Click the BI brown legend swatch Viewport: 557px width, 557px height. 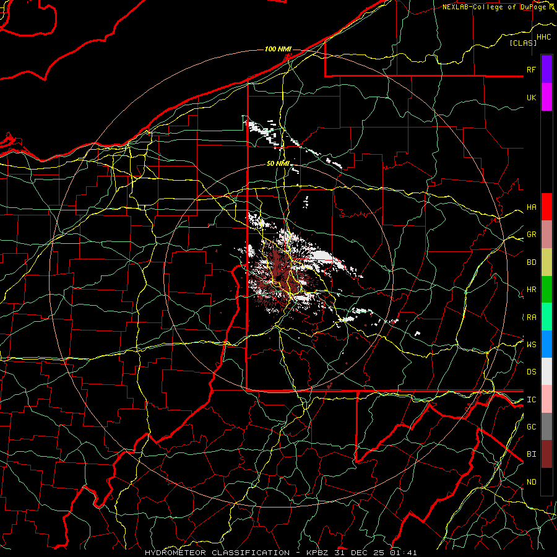point(546,454)
